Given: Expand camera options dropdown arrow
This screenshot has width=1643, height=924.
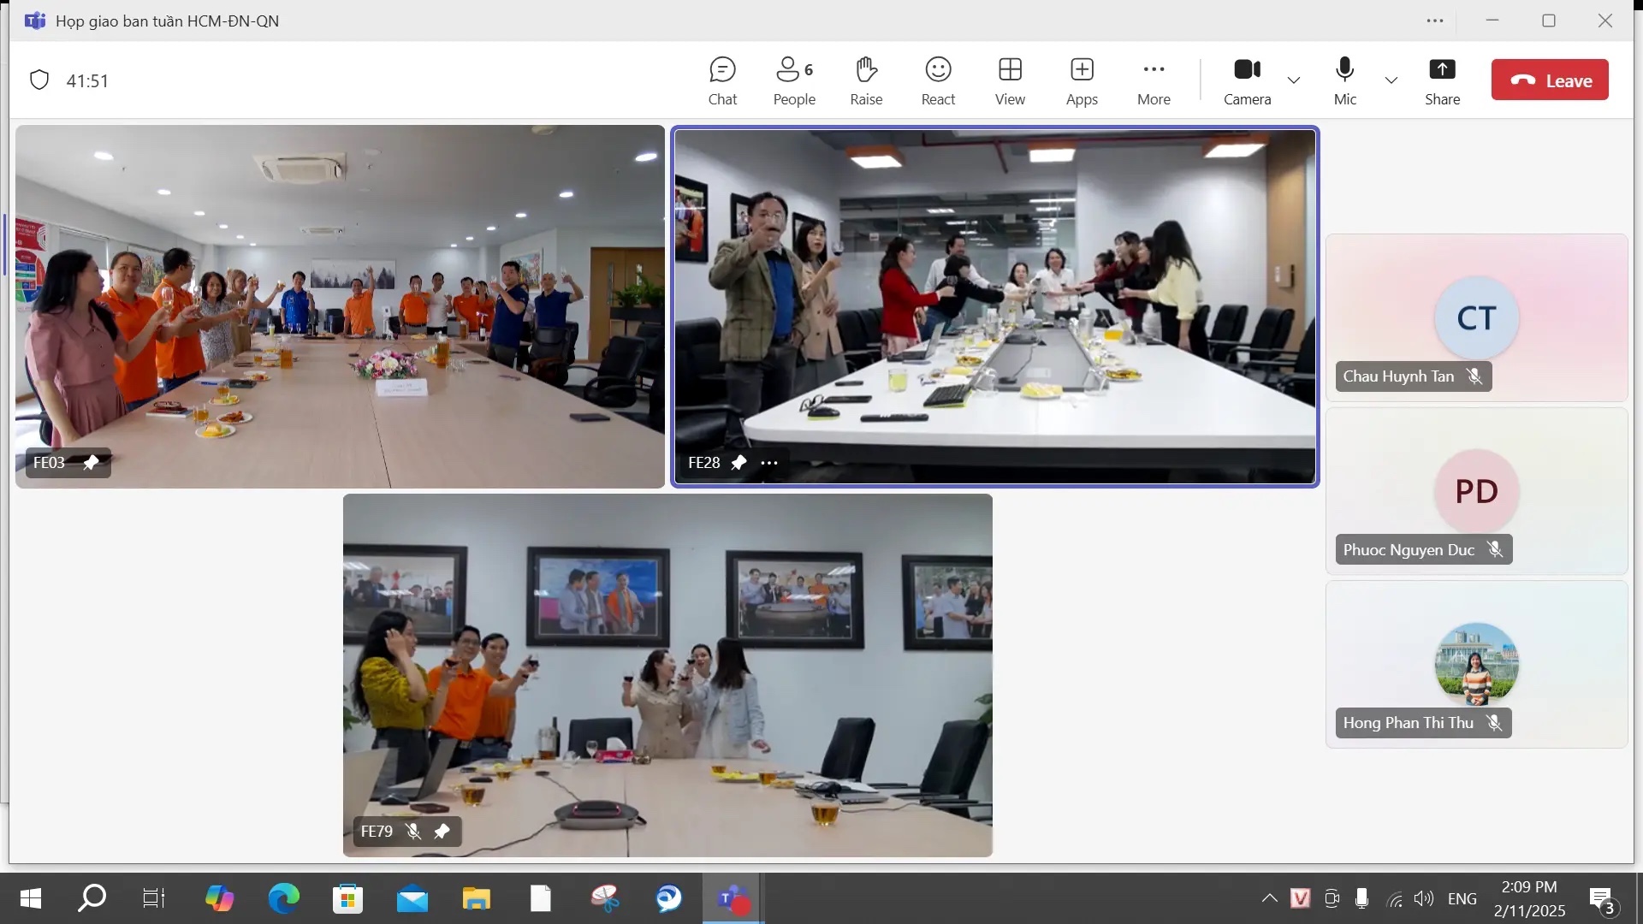Looking at the screenshot, I should click(1294, 80).
